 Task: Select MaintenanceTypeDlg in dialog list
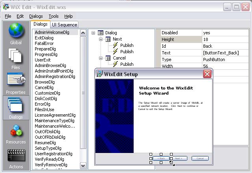[x=54, y=121]
